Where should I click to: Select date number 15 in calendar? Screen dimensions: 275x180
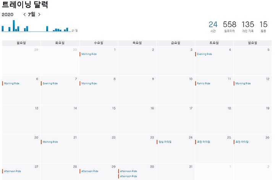pos(114,108)
